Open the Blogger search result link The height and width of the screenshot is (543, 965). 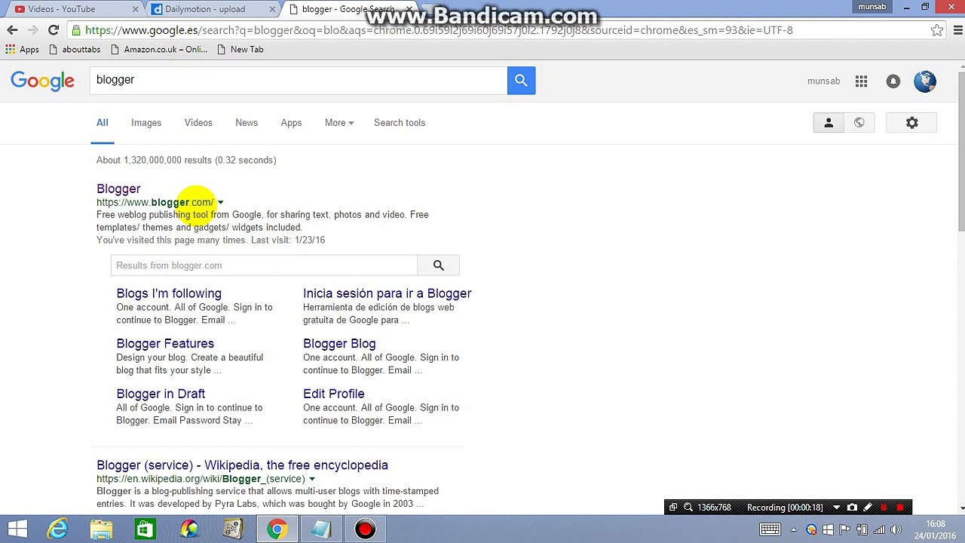(118, 189)
